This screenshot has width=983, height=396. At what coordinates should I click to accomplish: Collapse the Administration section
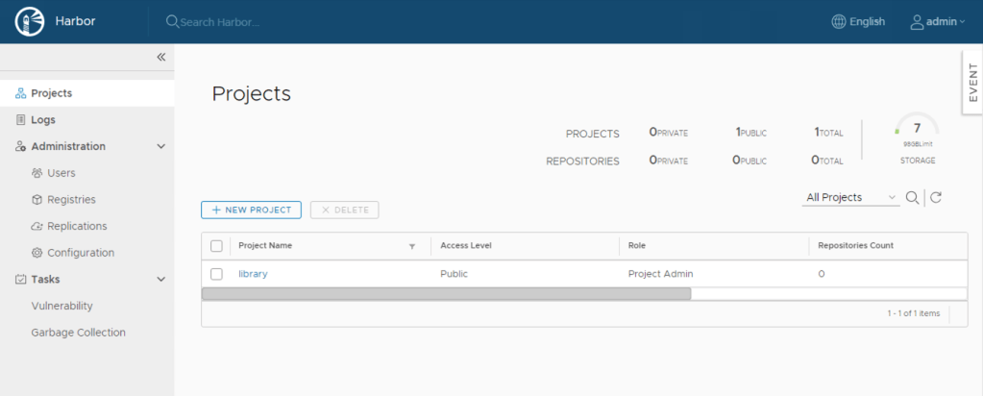click(x=161, y=146)
